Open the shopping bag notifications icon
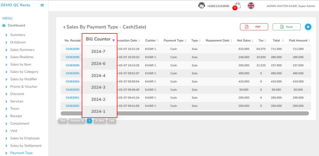319x156 pixels. coord(238,6)
